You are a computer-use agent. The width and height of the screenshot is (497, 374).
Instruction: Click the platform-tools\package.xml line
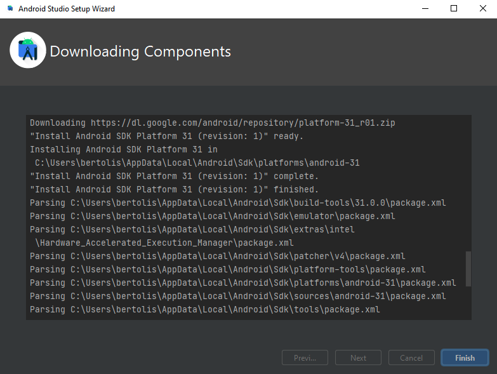coord(228,269)
